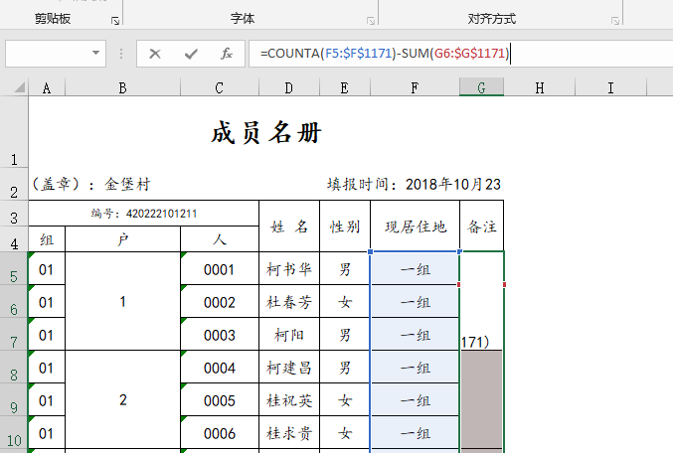Screen dimensions: 673x453
Task: Select row 3 header
Action: click(14, 214)
